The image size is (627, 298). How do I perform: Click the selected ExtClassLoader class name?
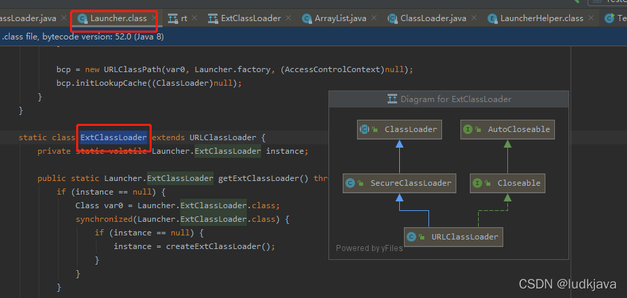coord(114,137)
